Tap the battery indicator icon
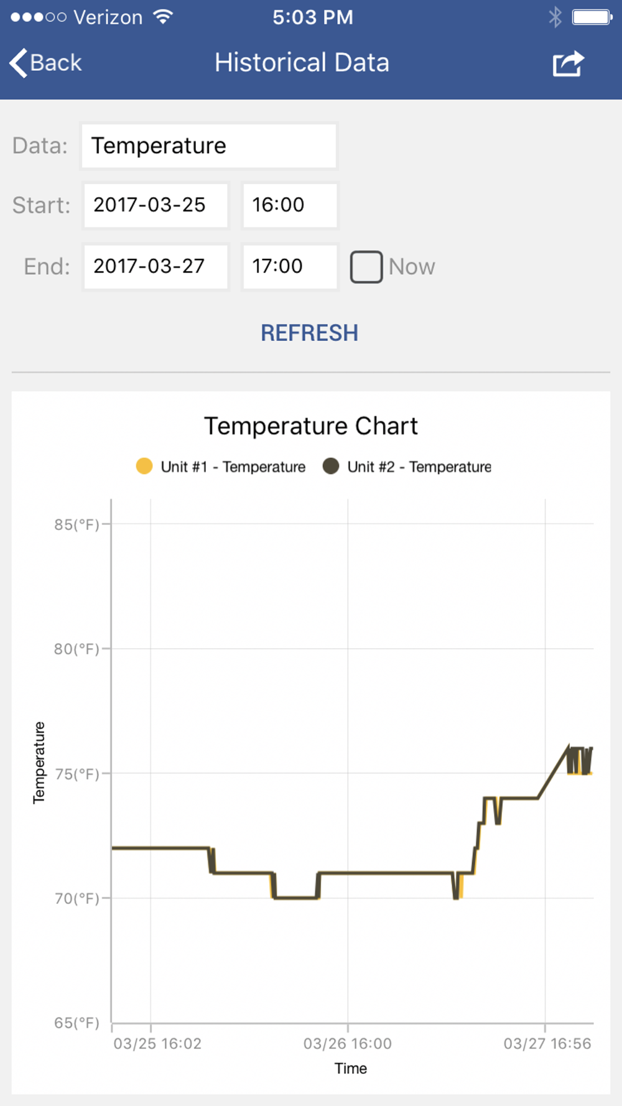This screenshot has width=622, height=1106. (592, 17)
